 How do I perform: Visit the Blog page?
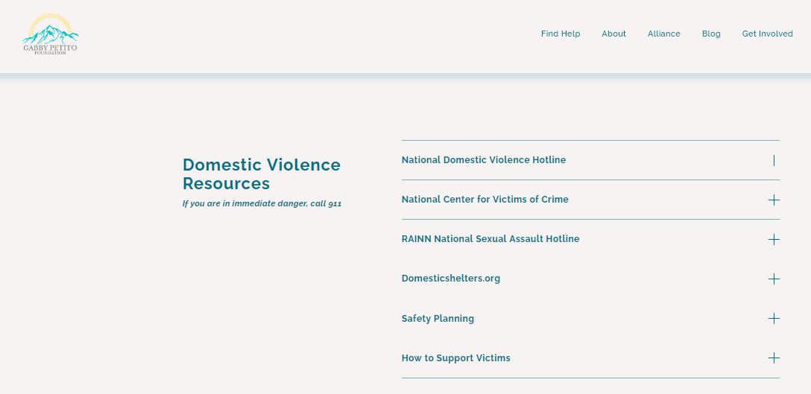coord(711,34)
